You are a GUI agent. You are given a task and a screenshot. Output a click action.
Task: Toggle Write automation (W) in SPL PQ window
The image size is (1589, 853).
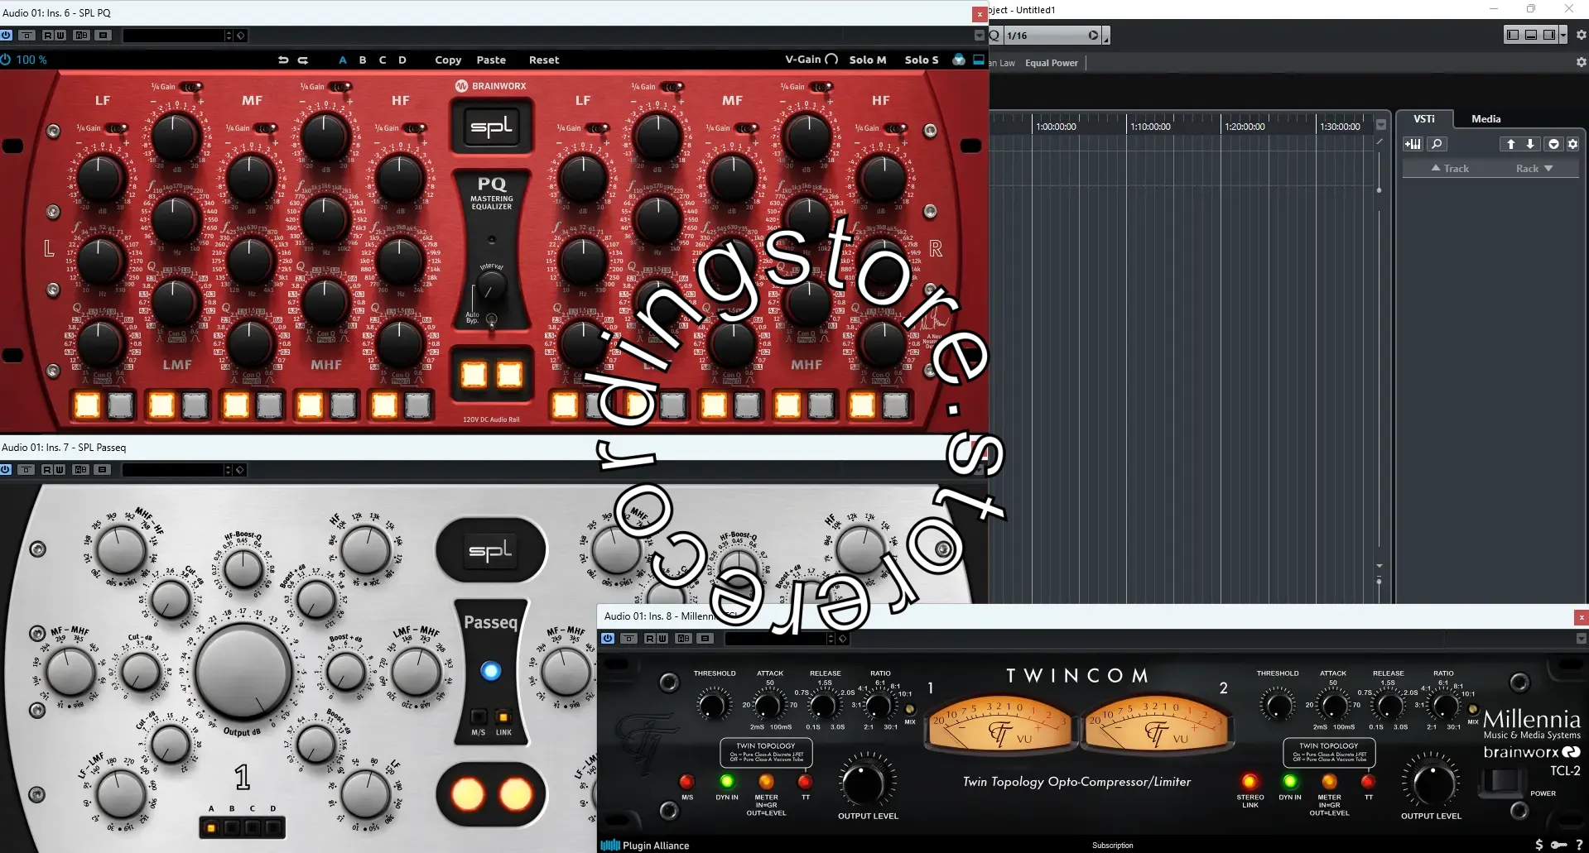(x=60, y=36)
